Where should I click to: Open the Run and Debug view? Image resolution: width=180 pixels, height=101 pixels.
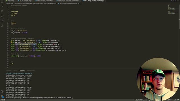(x=2, y=16)
